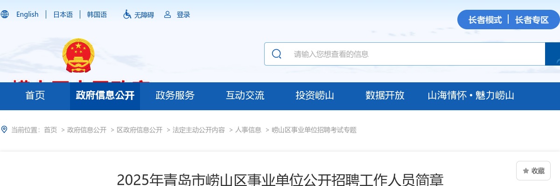Go to 法定主动公开内容 breadcrumb link
This screenshot has height=186, width=560.
click(199, 130)
